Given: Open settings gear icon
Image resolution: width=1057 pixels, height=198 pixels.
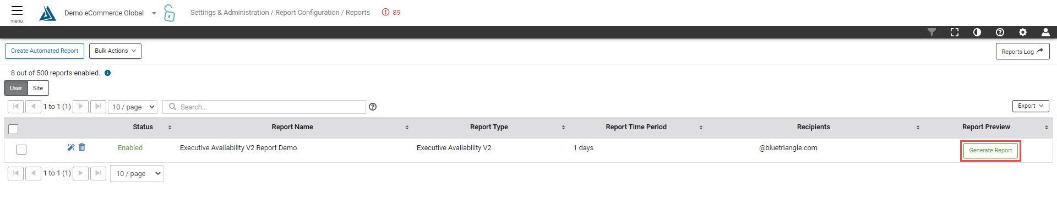Looking at the screenshot, I should (1023, 32).
